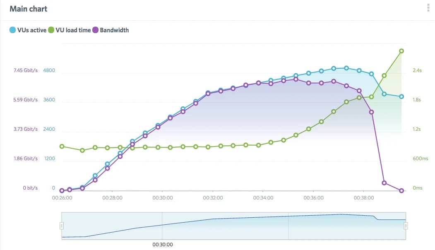435x250 pixels.
Task: Click the 00:32:00 x-axis label
Action: coord(213,197)
